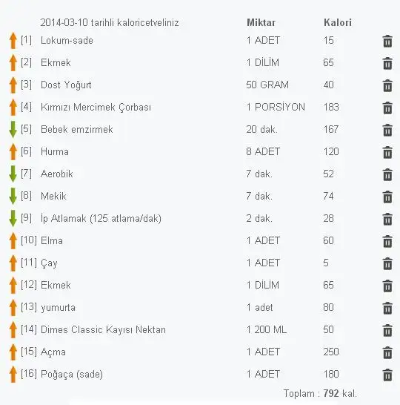
Task: Delete the Bebek emzirmek activity row
Action: click(x=387, y=131)
